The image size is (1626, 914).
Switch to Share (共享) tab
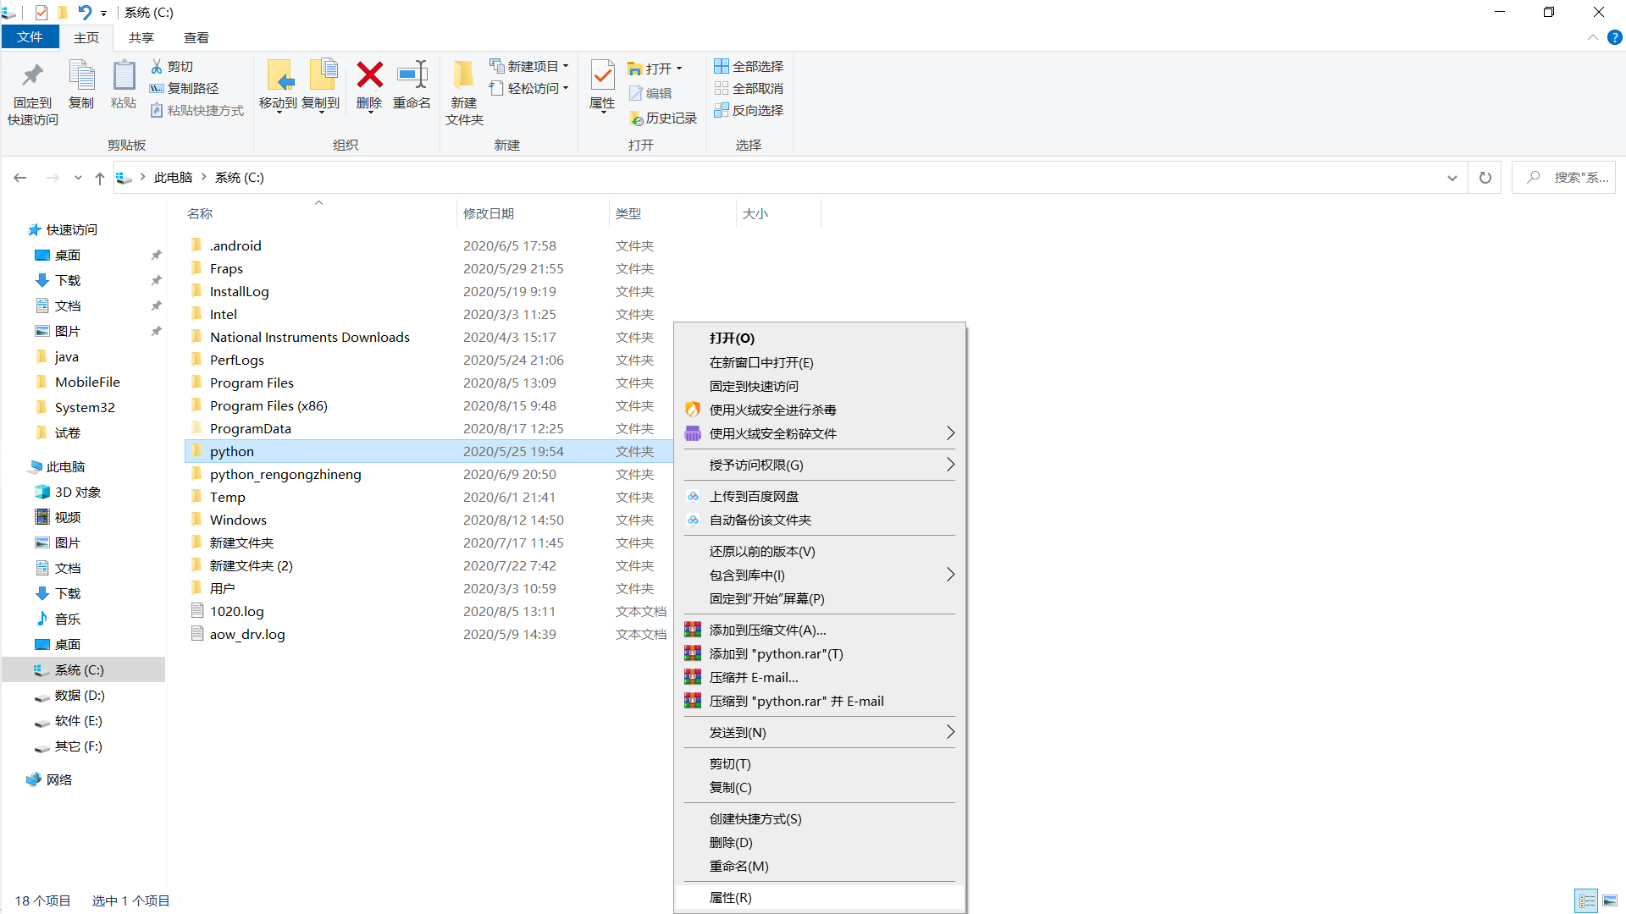[x=141, y=37]
